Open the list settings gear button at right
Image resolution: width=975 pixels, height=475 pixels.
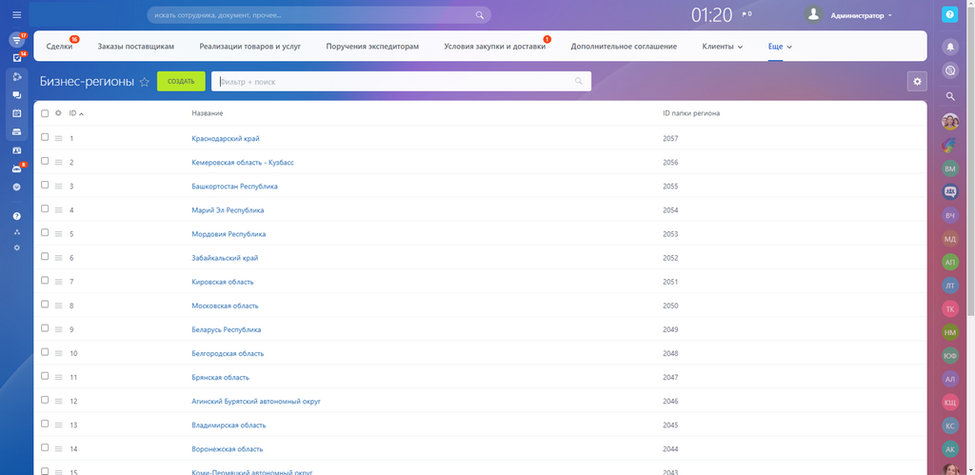tap(917, 81)
